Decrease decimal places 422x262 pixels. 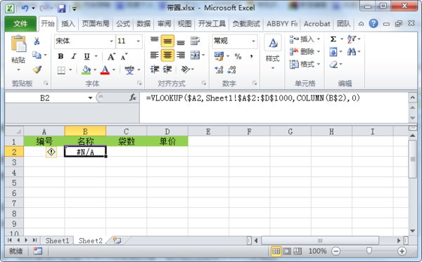coord(231,70)
